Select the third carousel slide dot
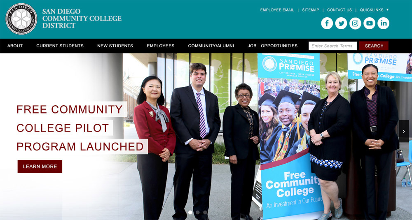This screenshot has height=220, width=412. tap(205, 213)
